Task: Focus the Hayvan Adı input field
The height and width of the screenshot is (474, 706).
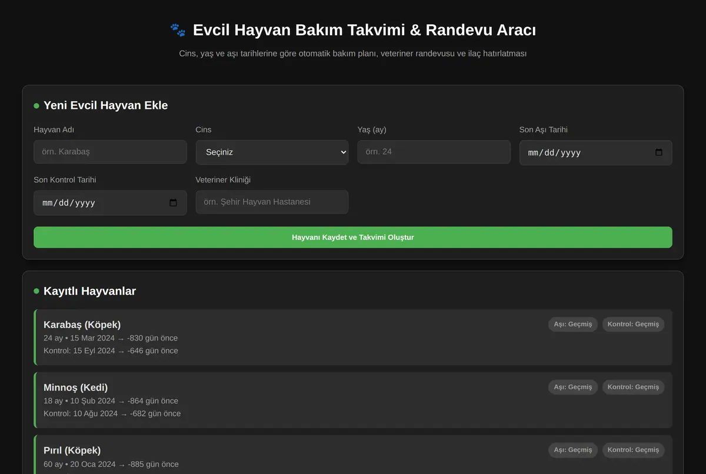Action: click(110, 152)
